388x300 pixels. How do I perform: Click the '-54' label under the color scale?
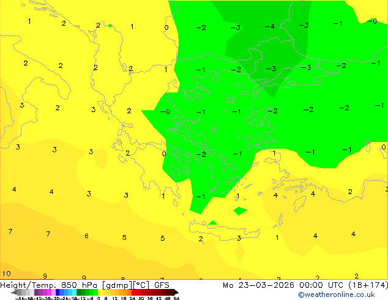pyautogui.click(x=20, y=298)
